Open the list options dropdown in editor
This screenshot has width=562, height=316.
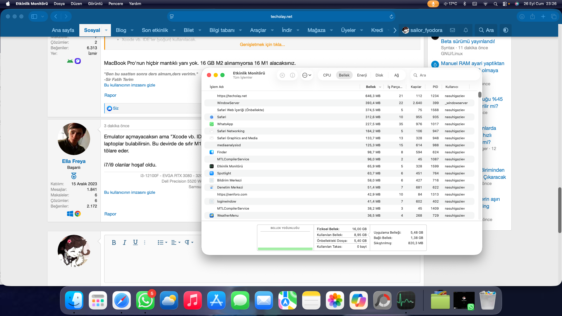coord(162,242)
